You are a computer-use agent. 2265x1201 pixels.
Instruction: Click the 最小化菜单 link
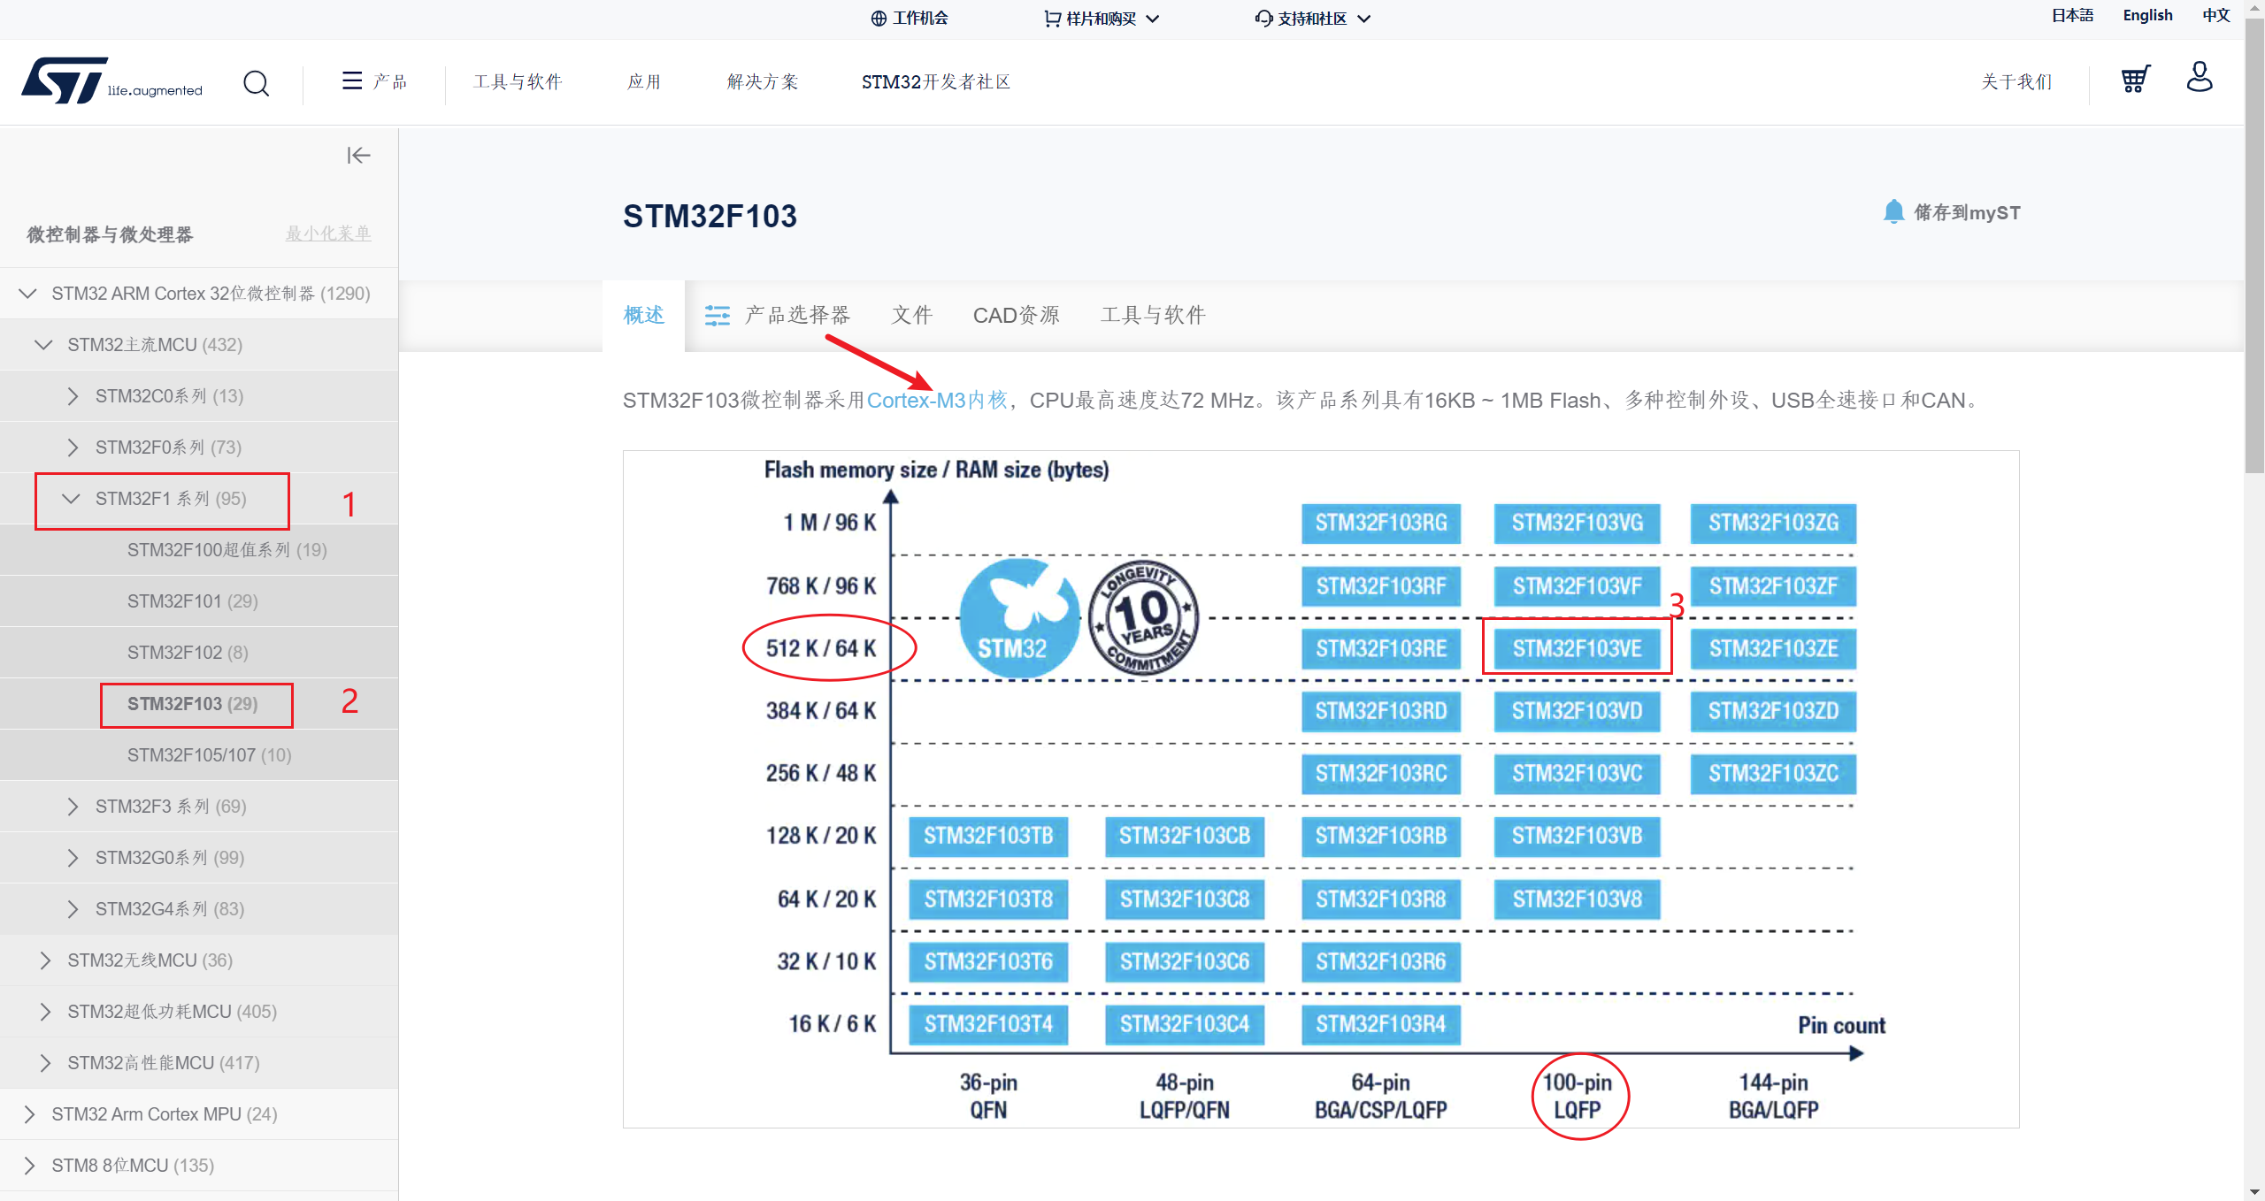327,233
